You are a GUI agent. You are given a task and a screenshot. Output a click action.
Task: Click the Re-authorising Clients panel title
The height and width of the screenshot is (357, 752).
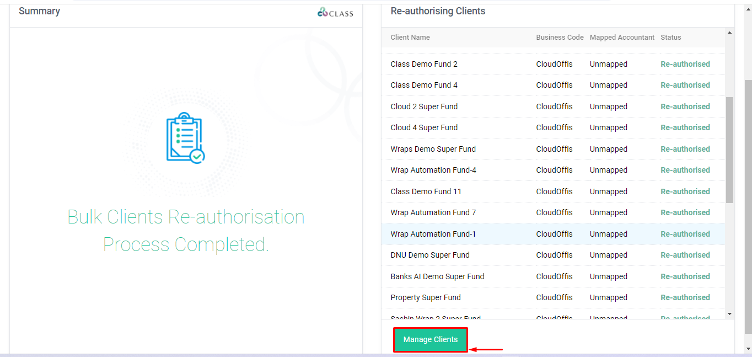(x=438, y=11)
